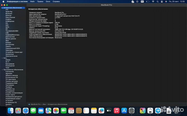Open Reminders from the dock
Image resolution: width=187 pixels, height=116 pixels.
86,111
